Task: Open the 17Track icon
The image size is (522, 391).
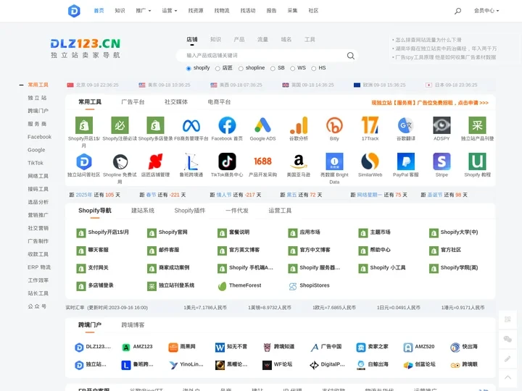Action: [x=370, y=125]
